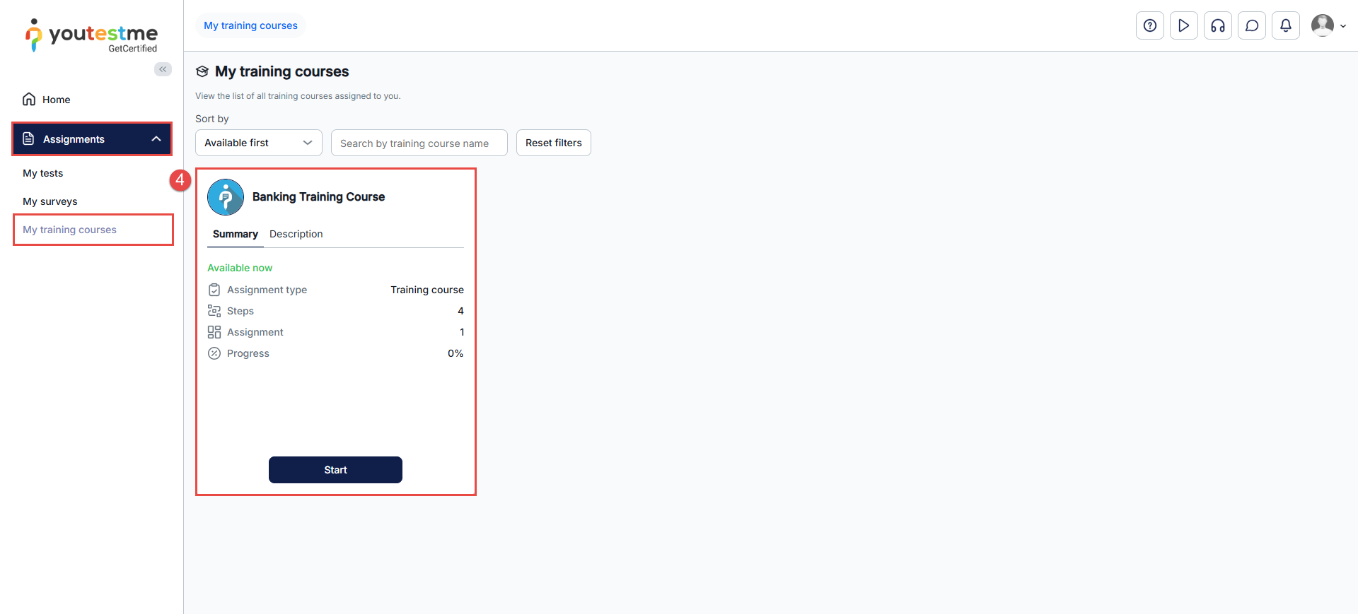Viewport: 1358px width, 614px height.
Task: Expand the profile menu arrow
Action: (x=1343, y=26)
